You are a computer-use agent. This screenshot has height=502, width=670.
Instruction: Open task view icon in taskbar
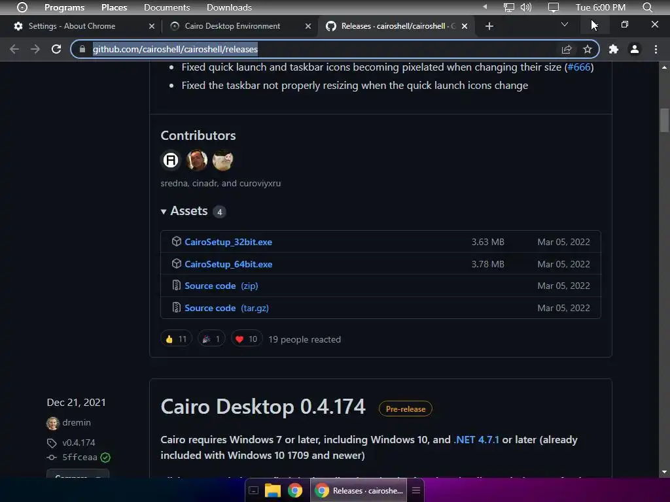[x=253, y=490]
